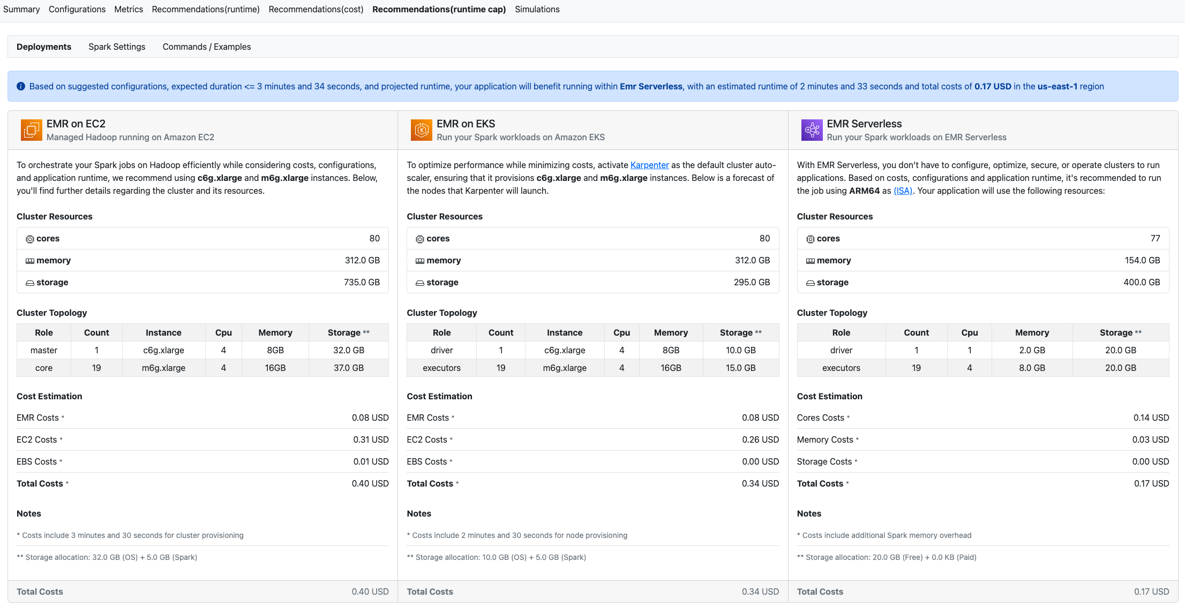This screenshot has width=1185, height=607.
Task: Click the EMR Serverless service icon
Action: tap(812, 130)
